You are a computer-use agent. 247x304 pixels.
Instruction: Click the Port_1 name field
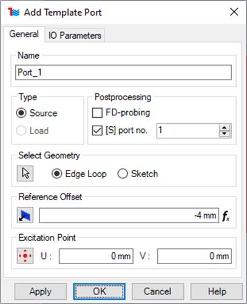[123, 72]
